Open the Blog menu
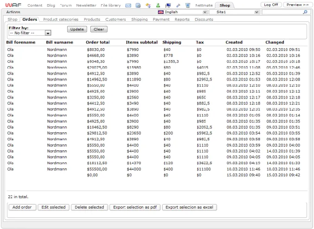The width and height of the screenshot is (314, 229). click(51, 6)
